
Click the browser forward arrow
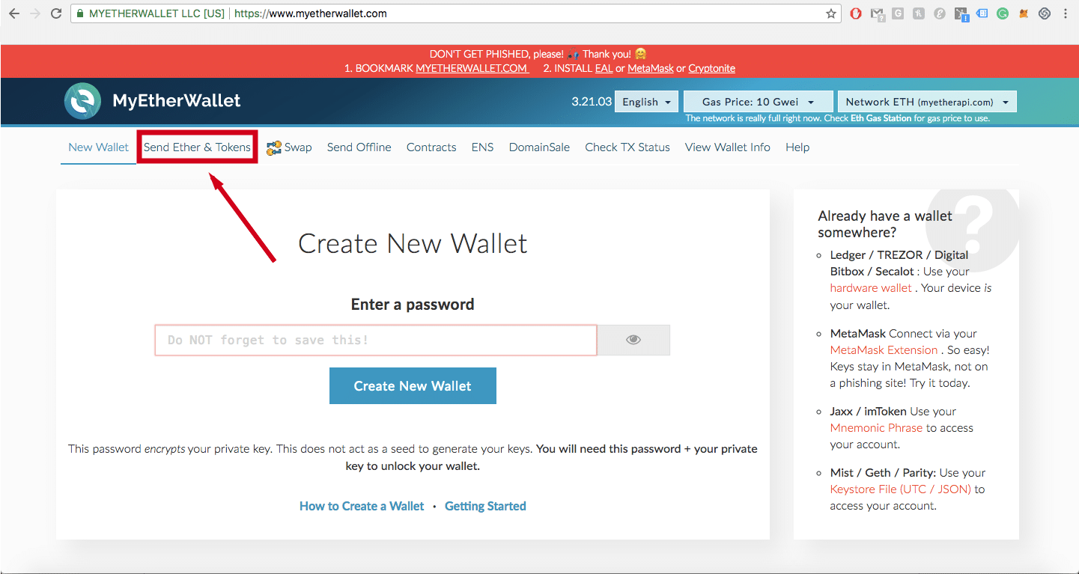point(34,13)
